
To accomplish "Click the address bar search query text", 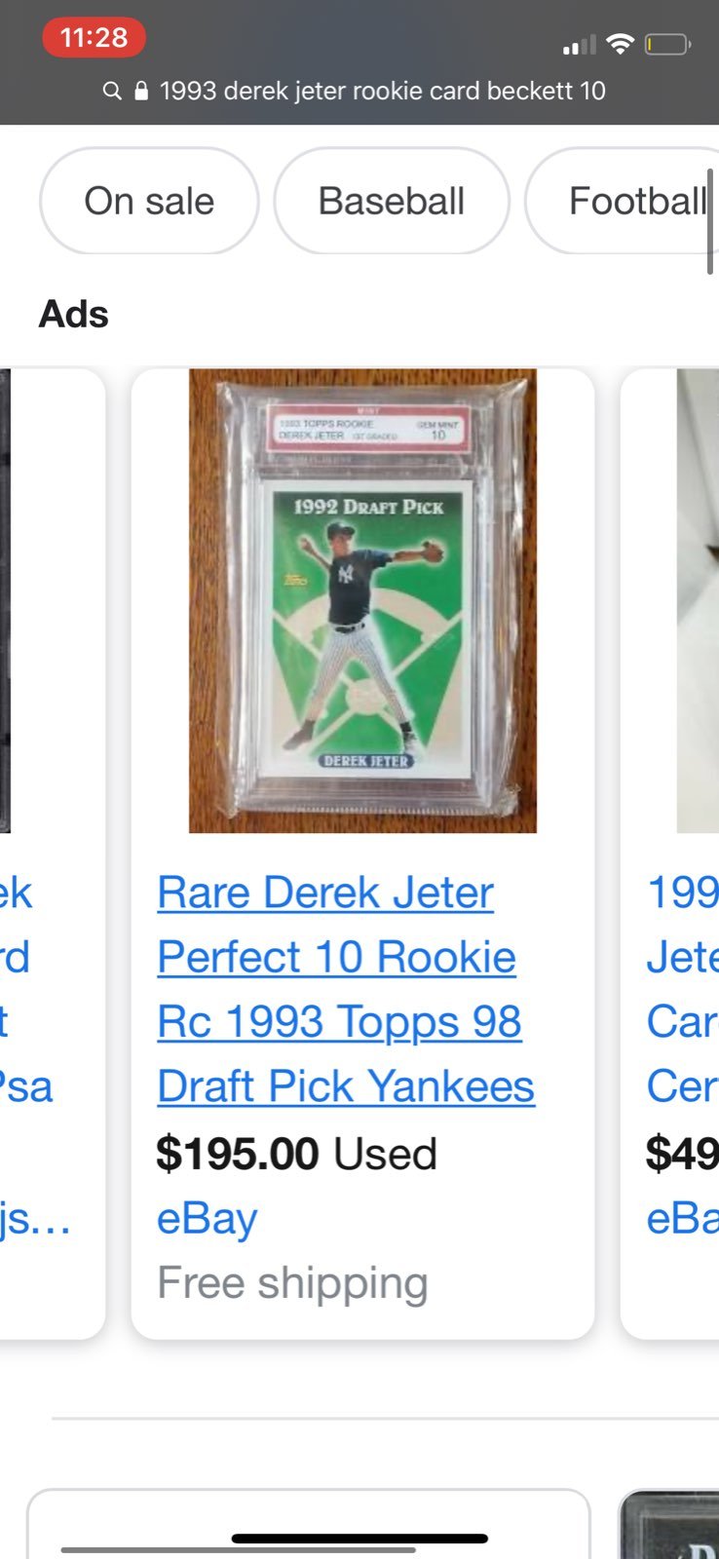I will pyautogui.click(x=383, y=91).
